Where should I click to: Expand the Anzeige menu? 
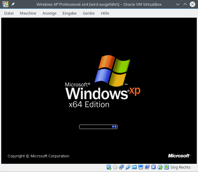[x=50, y=13]
